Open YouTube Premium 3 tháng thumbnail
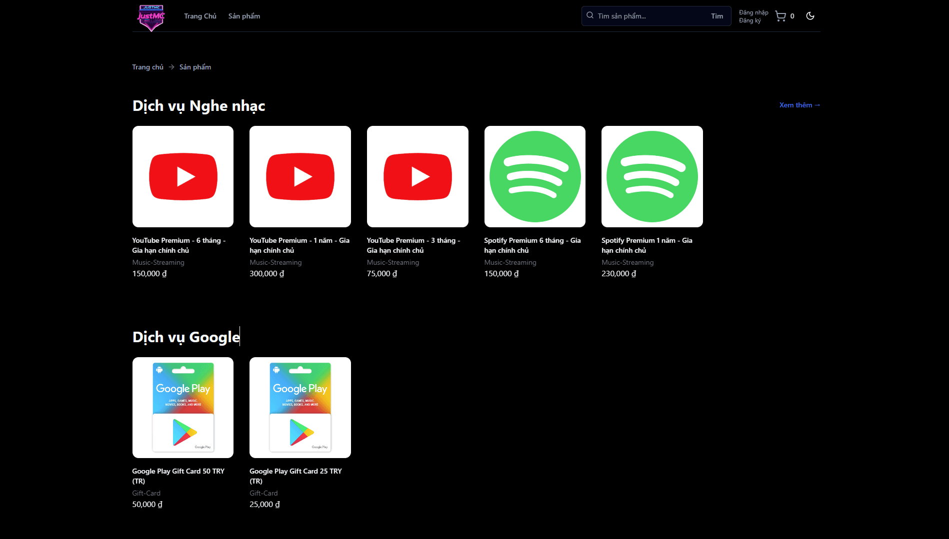The height and width of the screenshot is (539, 949). pyautogui.click(x=417, y=176)
